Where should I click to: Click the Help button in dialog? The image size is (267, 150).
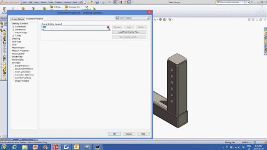pos(143,134)
